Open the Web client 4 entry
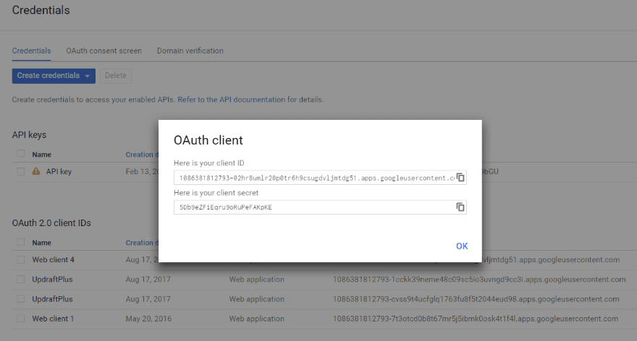The width and height of the screenshot is (637, 341). 53,260
